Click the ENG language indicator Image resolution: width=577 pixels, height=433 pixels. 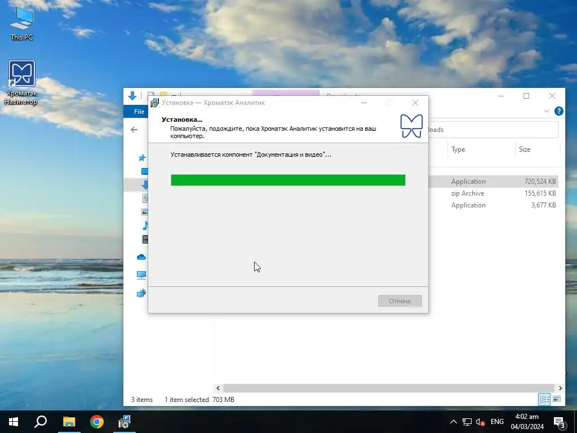497,422
